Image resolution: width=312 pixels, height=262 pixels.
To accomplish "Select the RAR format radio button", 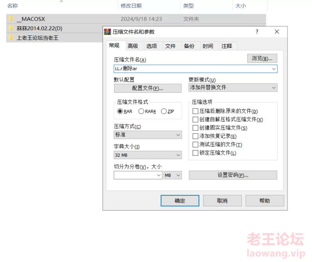I will (x=120, y=111).
